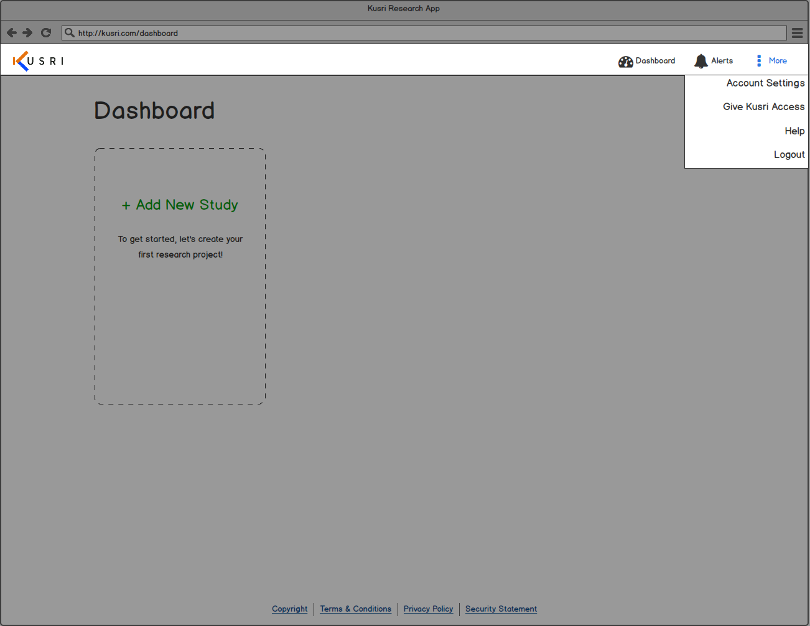Image resolution: width=810 pixels, height=626 pixels.
Task: Click the search magnifier in address bar
Action: click(70, 33)
